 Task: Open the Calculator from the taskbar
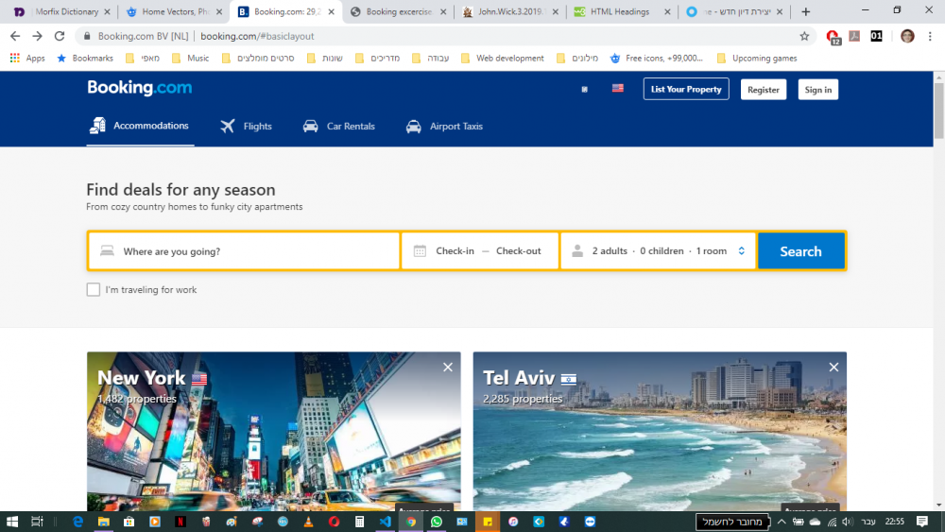point(359,522)
